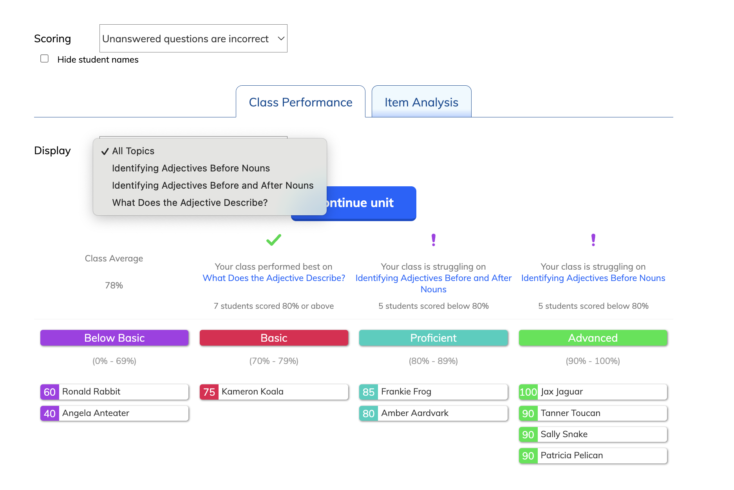The image size is (734, 490).
Task: Open the Scoring dropdown
Action: point(193,38)
